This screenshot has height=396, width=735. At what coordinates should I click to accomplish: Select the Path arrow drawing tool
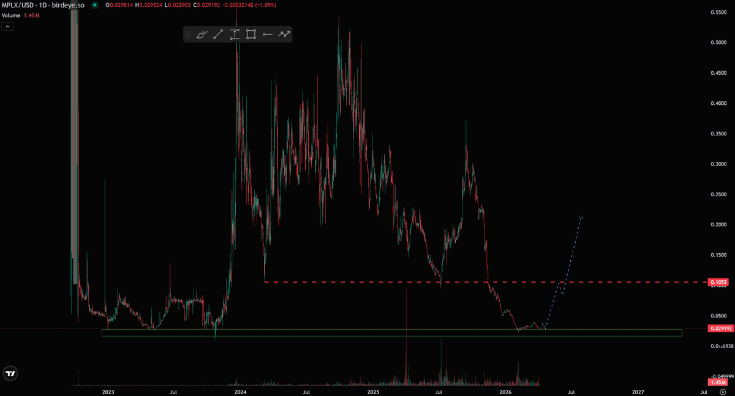pyautogui.click(x=284, y=35)
